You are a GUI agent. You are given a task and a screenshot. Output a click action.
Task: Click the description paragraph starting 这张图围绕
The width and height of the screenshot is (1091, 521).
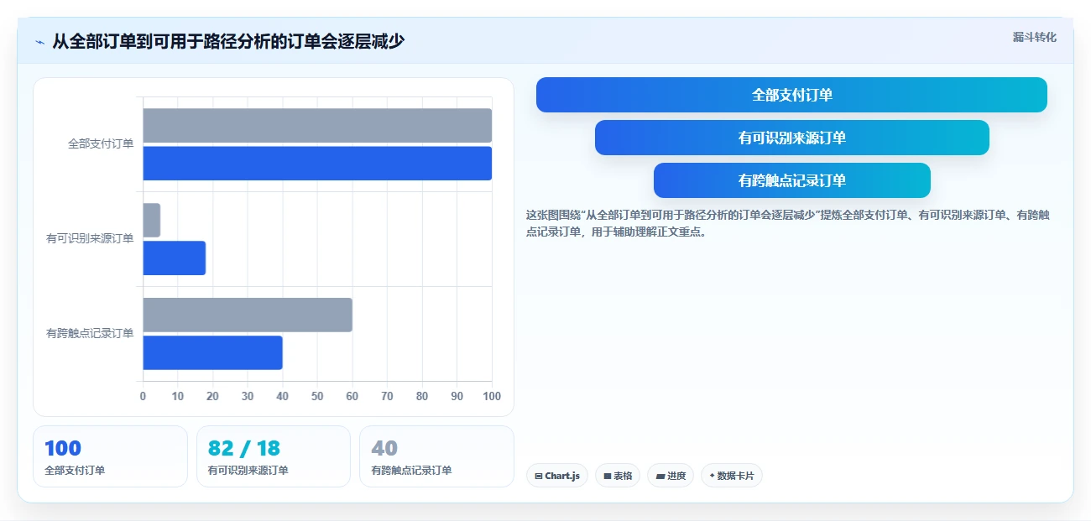788,223
